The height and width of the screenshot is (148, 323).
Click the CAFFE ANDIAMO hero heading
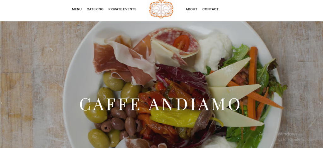[160, 104]
